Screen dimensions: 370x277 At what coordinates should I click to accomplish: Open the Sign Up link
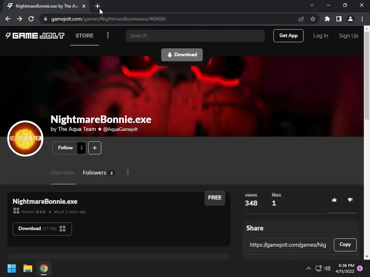coord(349,36)
